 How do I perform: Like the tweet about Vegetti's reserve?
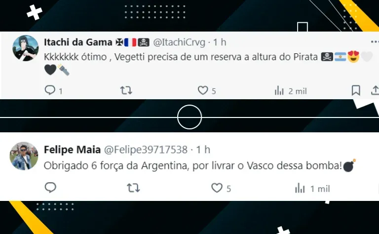pos(203,90)
